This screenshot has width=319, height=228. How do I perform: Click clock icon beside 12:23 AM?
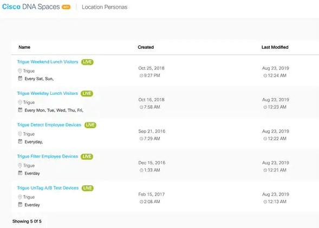coord(265,107)
